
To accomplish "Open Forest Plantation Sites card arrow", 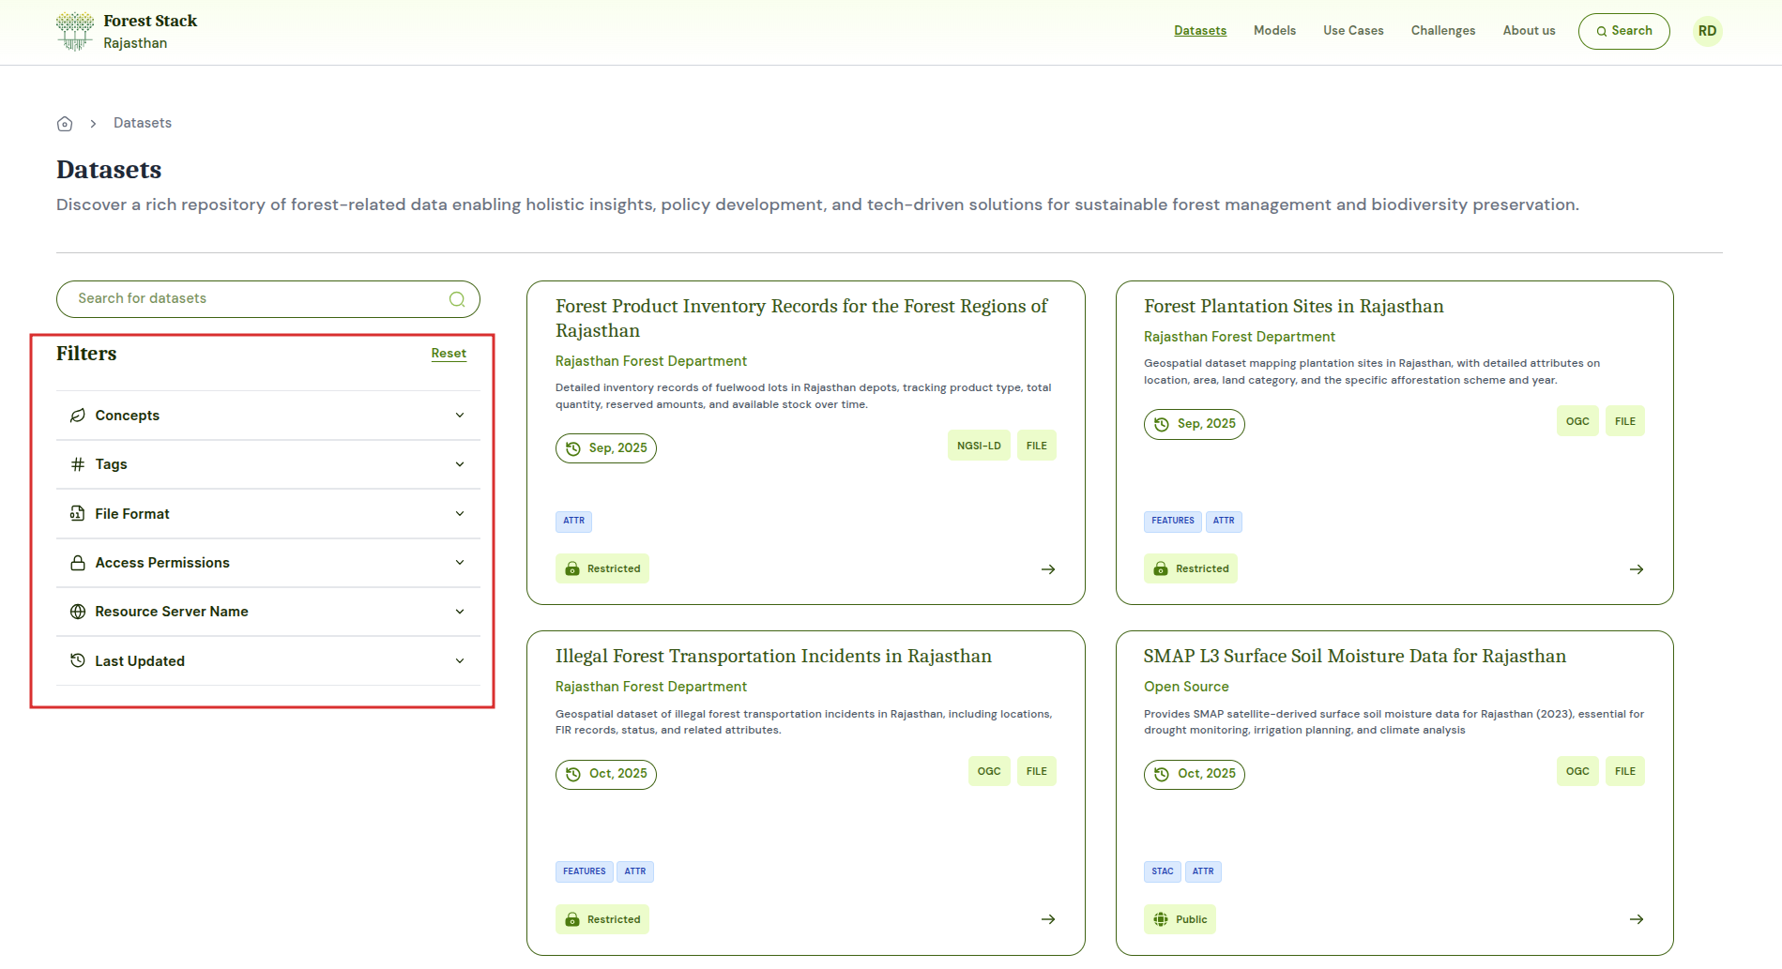I will point(1637,569).
